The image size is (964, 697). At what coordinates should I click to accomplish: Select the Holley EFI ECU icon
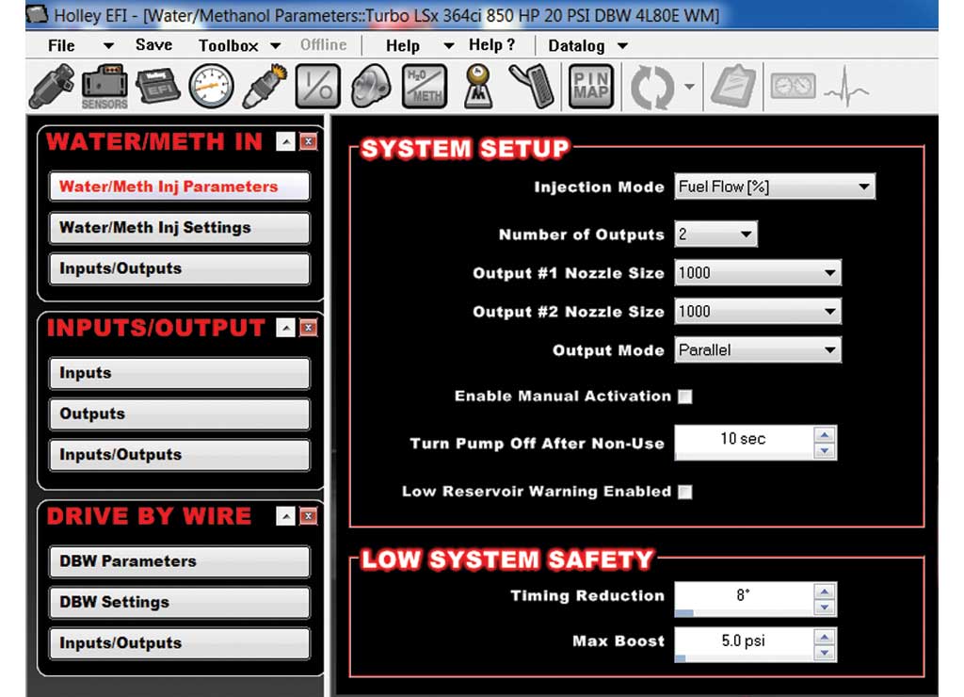[x=157, y=86]
